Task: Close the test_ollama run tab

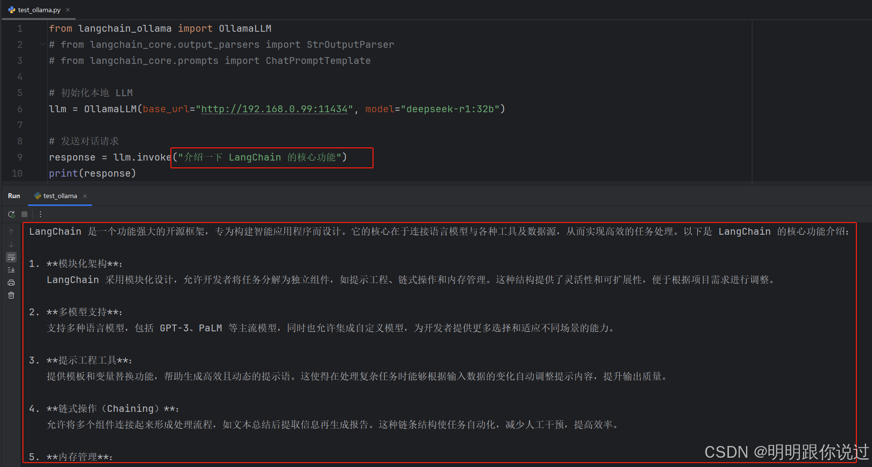Action: pos(85,196)
